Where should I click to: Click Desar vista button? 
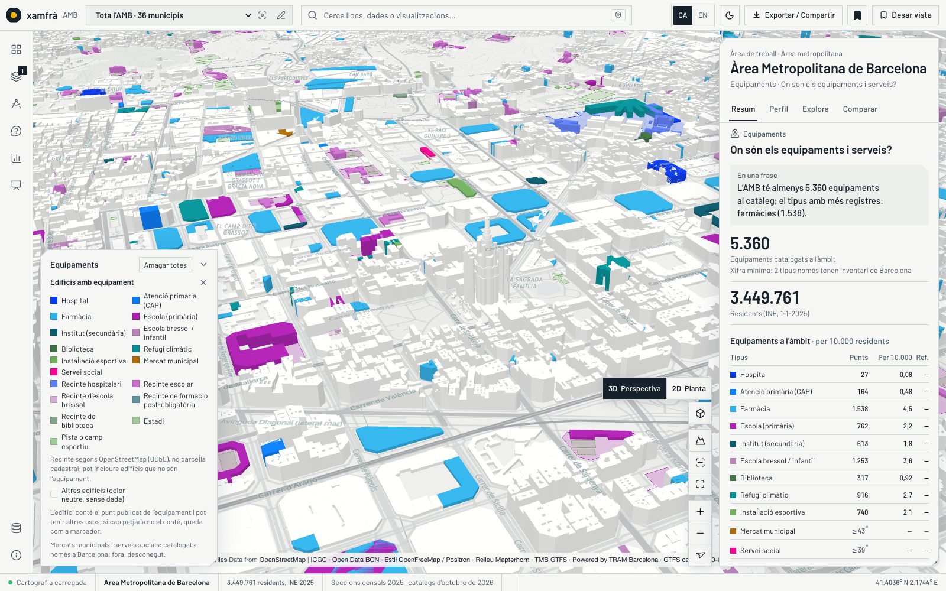[905, 15]
